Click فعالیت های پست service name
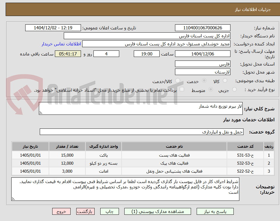Viewport: 280px width, 221px height. click(x=174, y=155)
